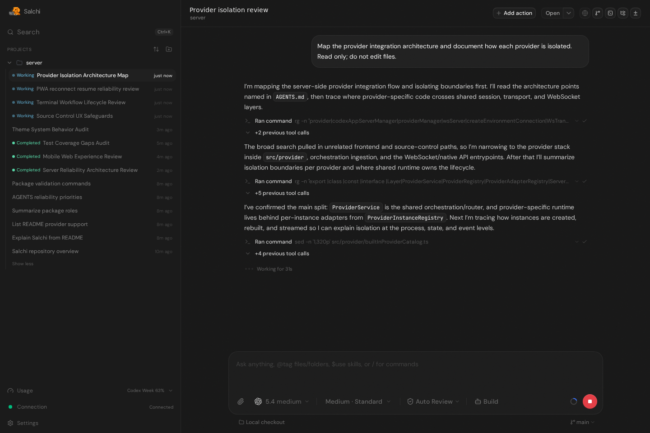
Task: Open PWA reconnect resume reliability review thread
Action: (92, 89)
